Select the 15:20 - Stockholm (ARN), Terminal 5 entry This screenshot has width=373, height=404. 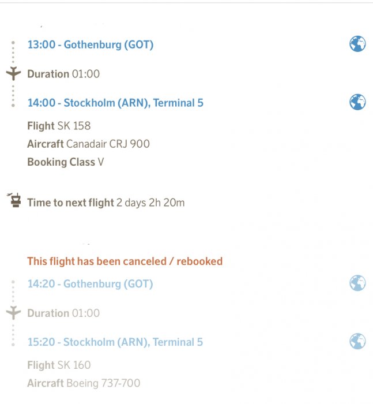coord(115,342)
